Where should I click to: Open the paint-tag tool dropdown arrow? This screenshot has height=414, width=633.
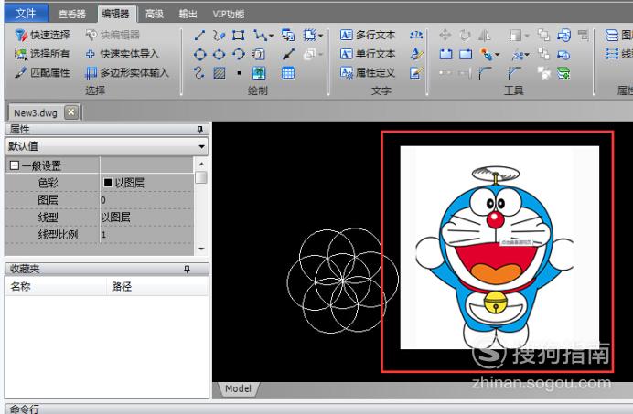click(x=497, y=55)
